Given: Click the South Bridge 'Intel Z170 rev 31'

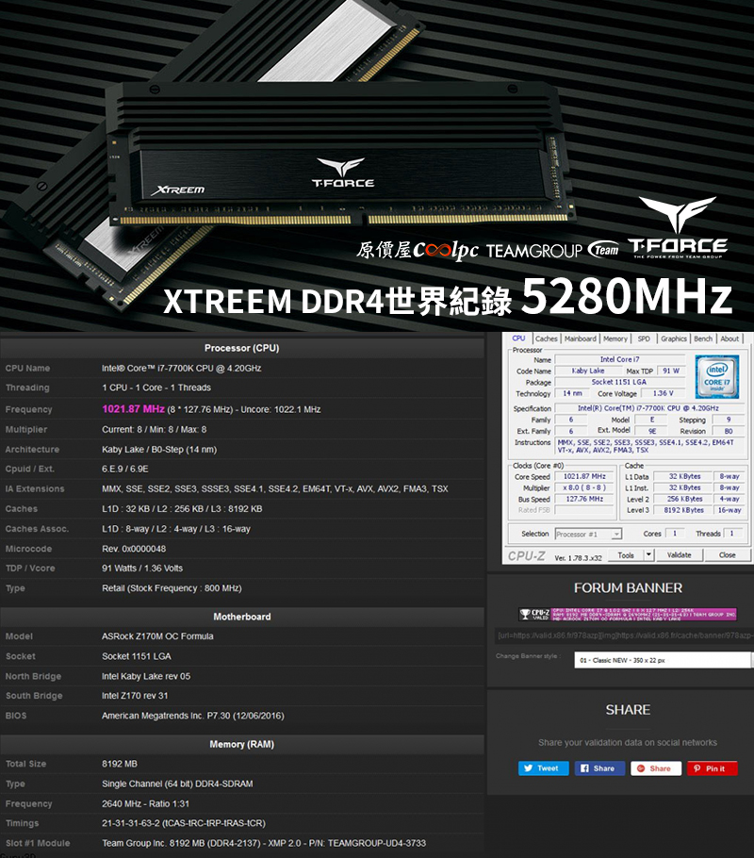Looking at the screenshot, I should tap(135, 696).
